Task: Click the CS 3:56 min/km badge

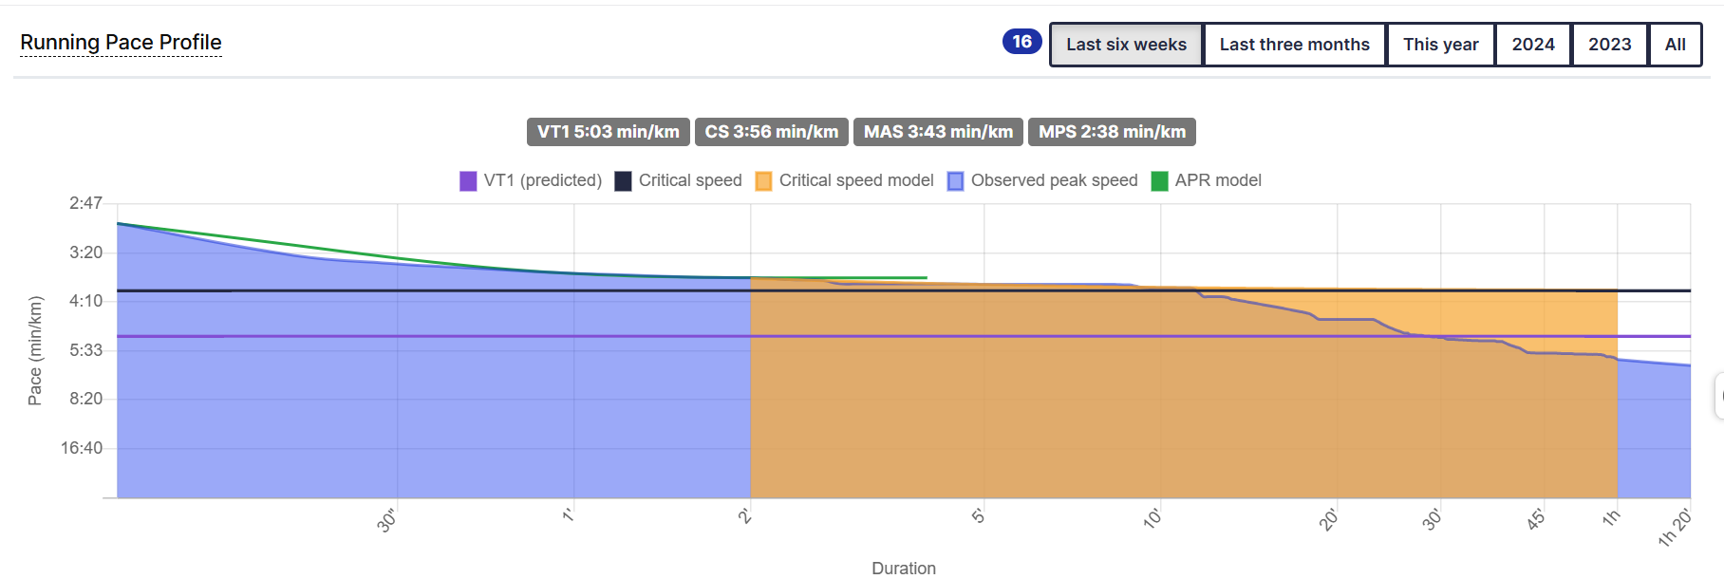Action: [x=771, y=132]
